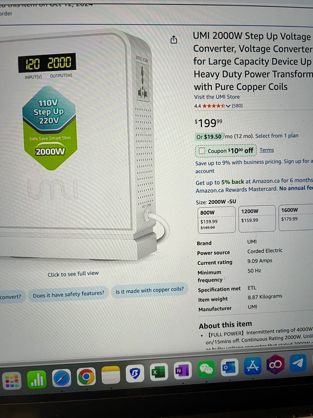This screenshot has width=313, height=418.
Task: Expand the star rating dropdown chevron
Action: point(228,106)
